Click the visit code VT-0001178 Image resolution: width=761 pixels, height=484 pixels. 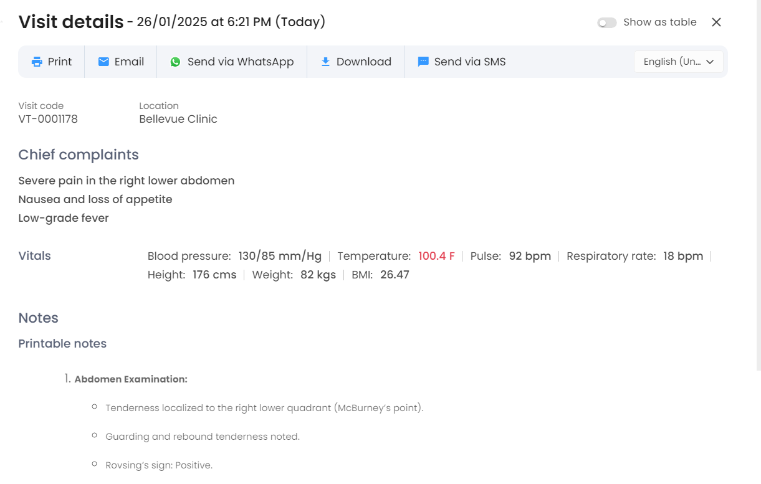coord(48,119)
